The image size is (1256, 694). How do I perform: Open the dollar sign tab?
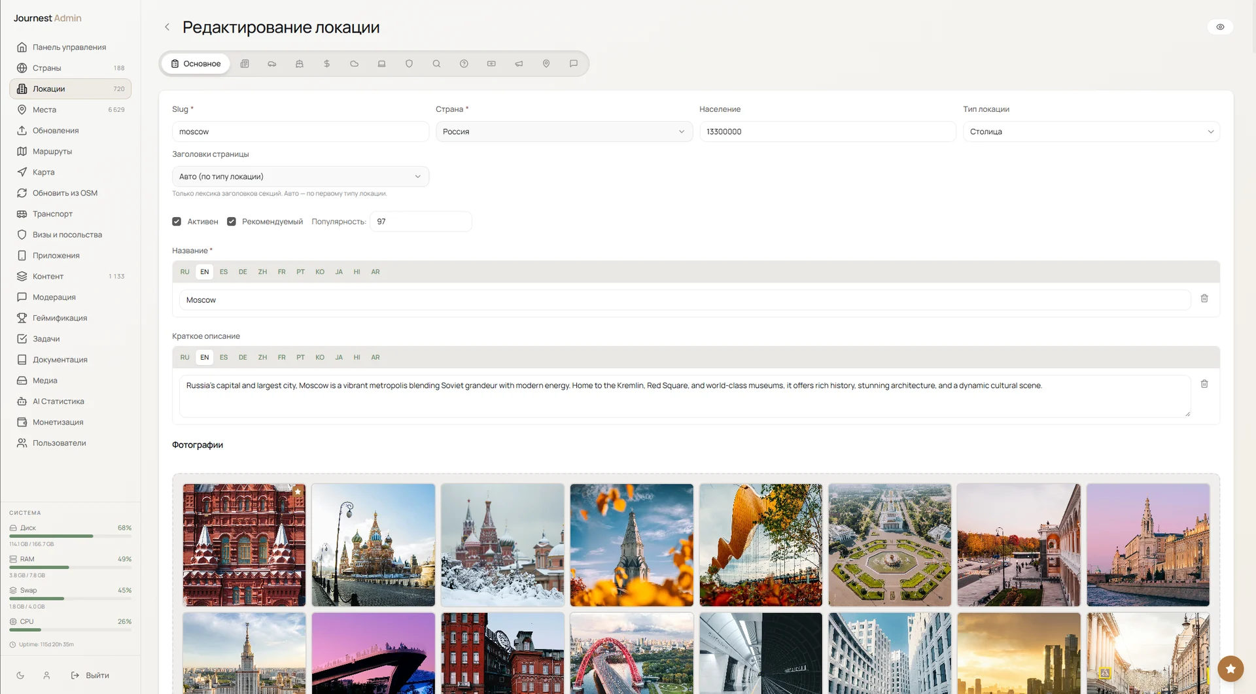[327, 63]
